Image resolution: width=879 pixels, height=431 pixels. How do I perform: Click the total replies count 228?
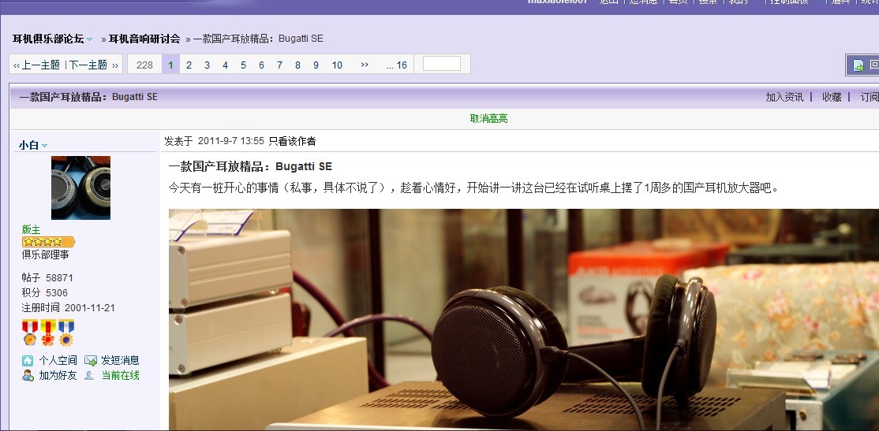click(x=144, y=65)
